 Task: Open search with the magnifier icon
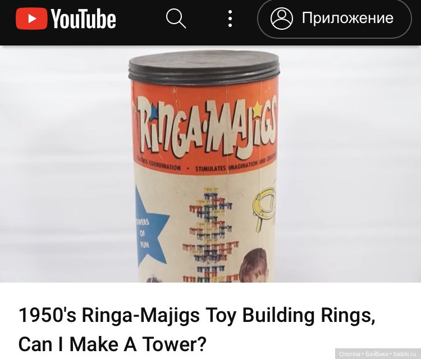point(176,19)
